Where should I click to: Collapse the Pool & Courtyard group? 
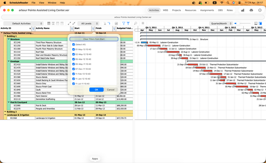(9, 102)
